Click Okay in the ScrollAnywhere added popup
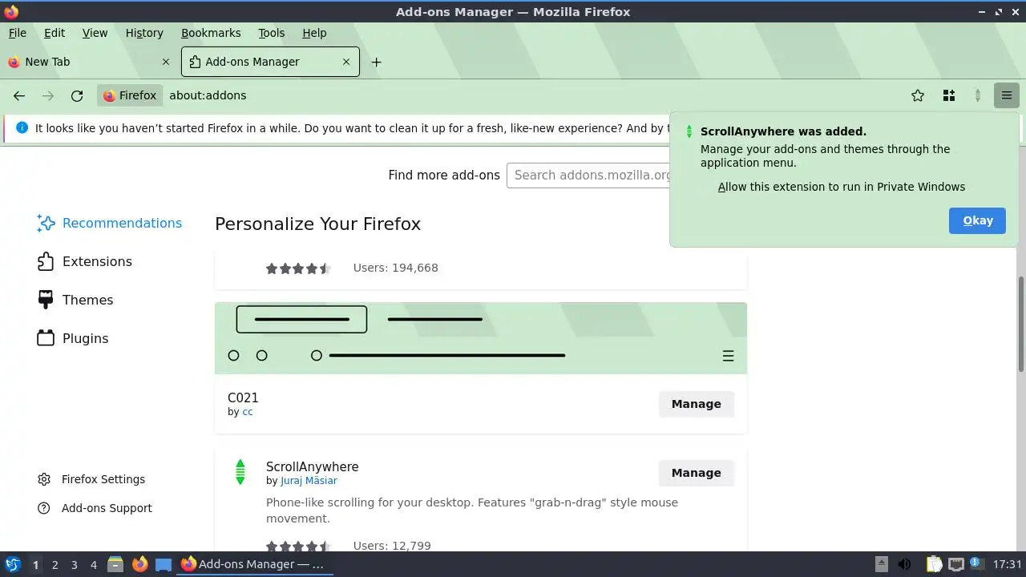1026x577 pixels. (x=977, y=220)
